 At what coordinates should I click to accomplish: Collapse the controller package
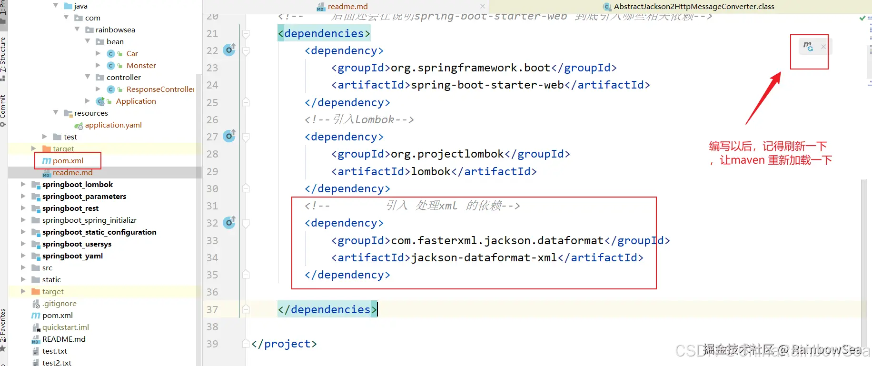pos(88,77)
